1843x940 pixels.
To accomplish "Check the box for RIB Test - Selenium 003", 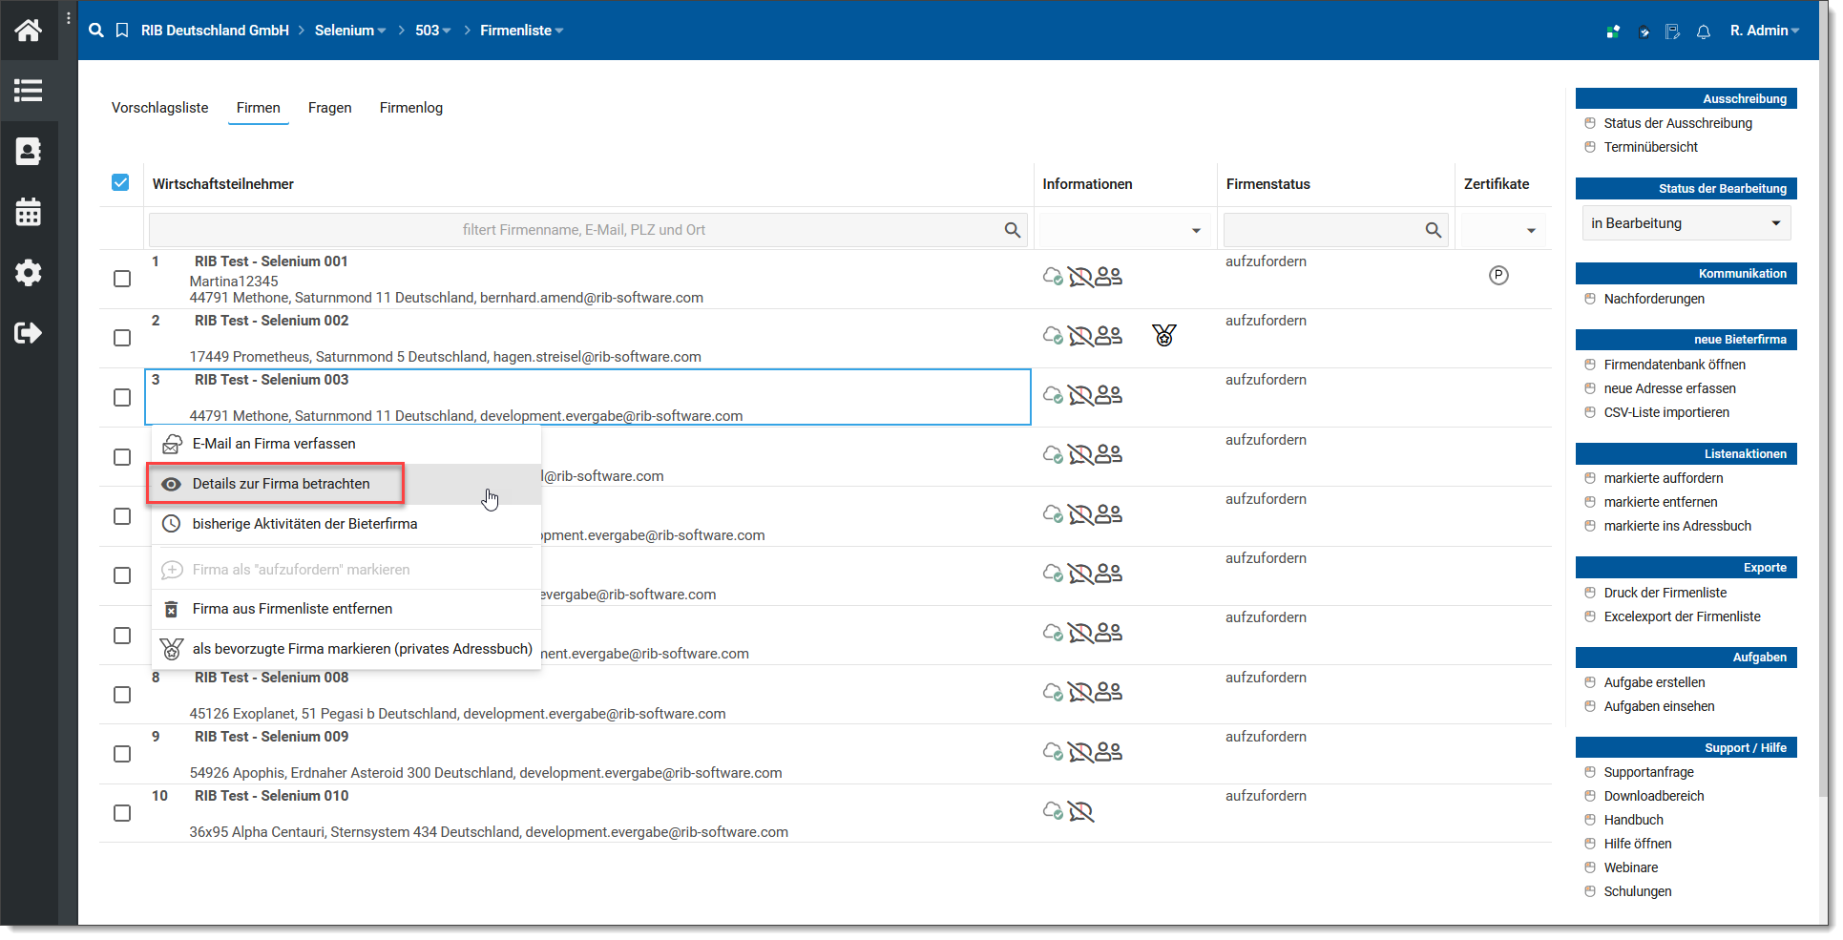I will (x=122, y=397).
